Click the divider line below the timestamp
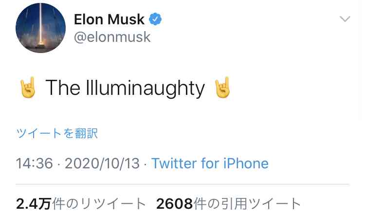 coord(182,184)
